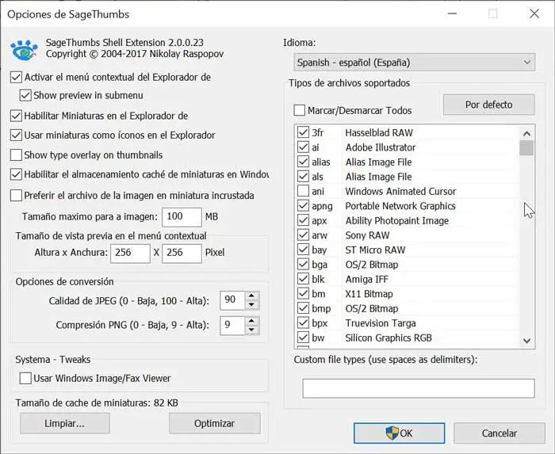
Task: Uncheck the bay ST Micro RAW type
Action: (x=303, y=250)
